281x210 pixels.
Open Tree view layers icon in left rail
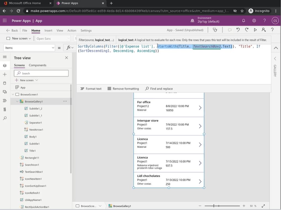click(5, 65)
